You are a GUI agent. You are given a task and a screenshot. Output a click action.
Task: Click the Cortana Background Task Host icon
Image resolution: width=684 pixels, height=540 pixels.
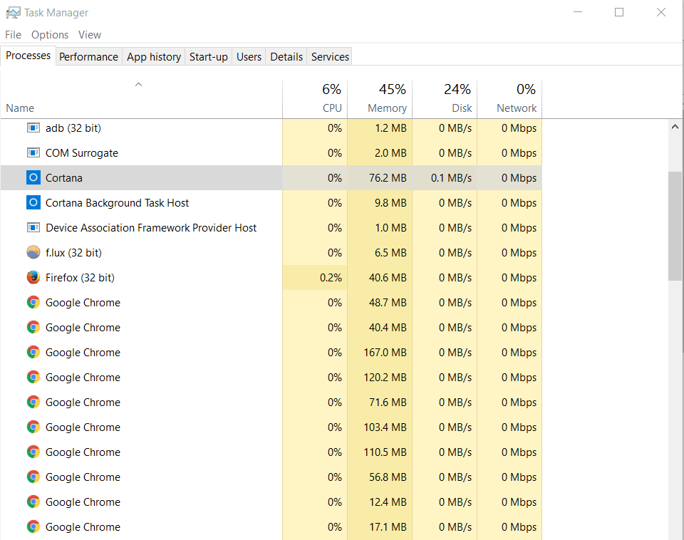coord(33,202)
